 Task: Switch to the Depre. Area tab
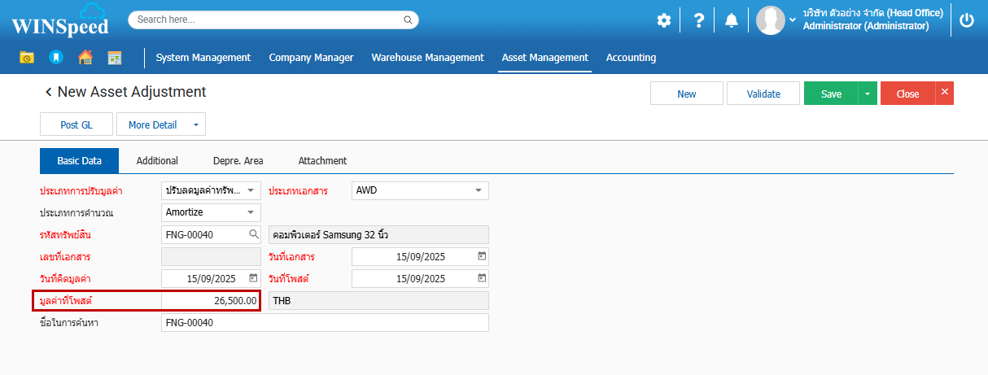coord(238,161)
